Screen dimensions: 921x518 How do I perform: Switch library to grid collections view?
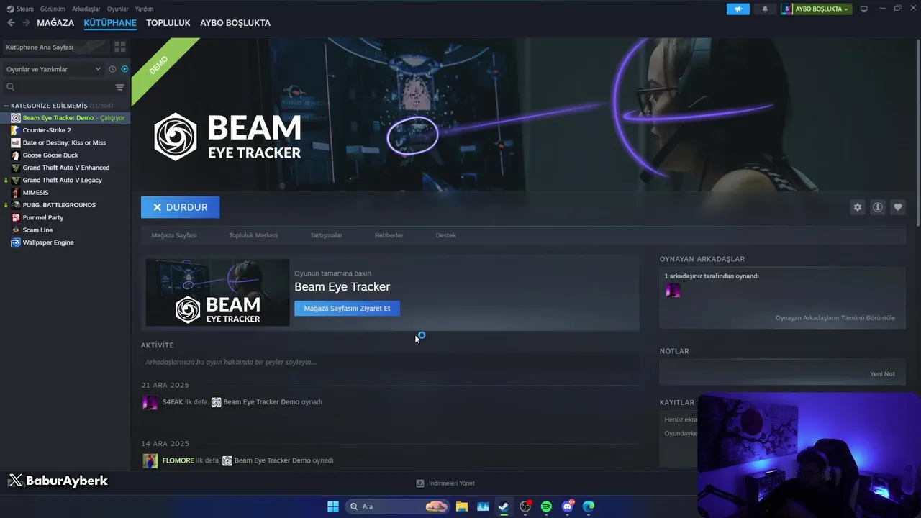[119, 47]
